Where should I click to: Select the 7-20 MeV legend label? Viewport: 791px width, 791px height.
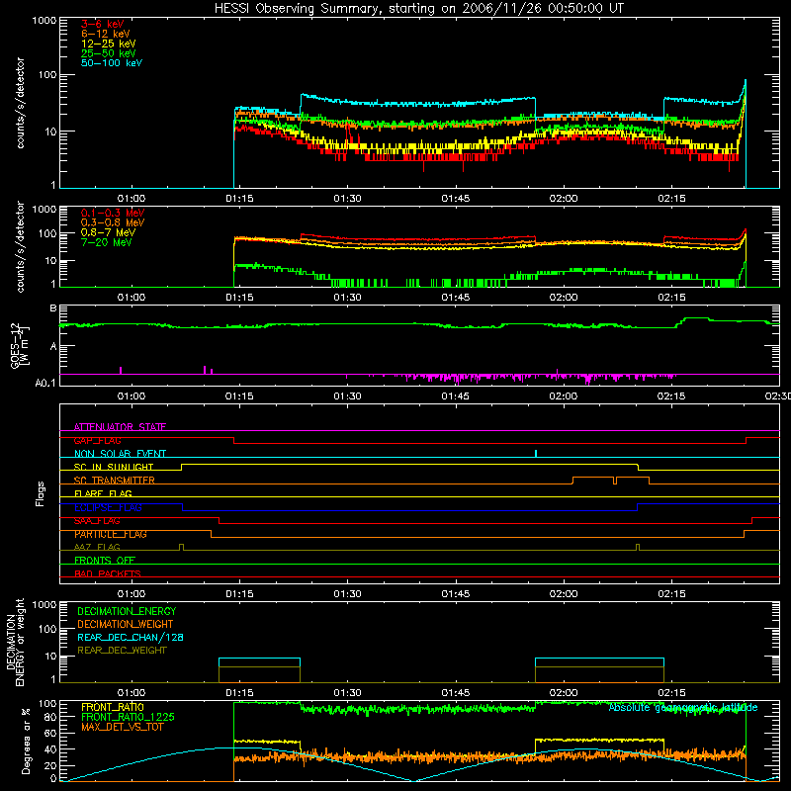(106, 242)
